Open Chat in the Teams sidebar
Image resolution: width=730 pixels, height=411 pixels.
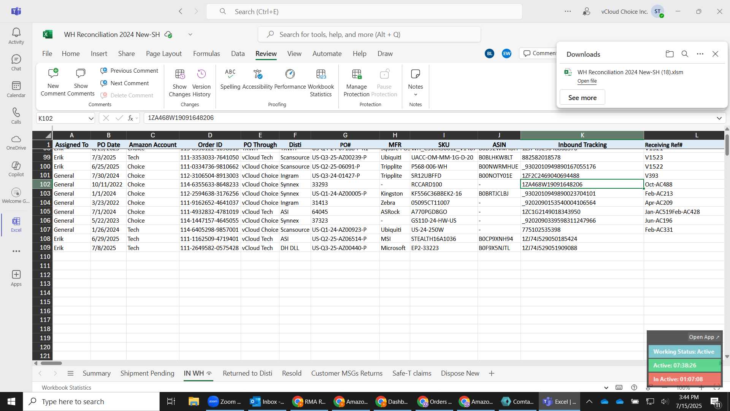[x=16, y=63]
